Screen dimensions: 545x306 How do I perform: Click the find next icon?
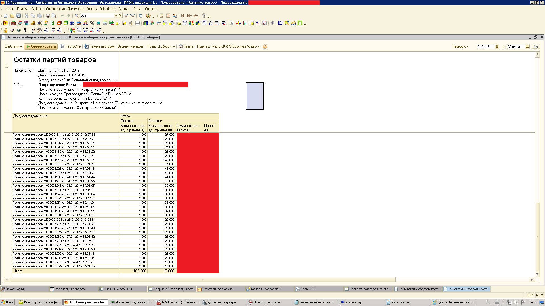(126, 16)
